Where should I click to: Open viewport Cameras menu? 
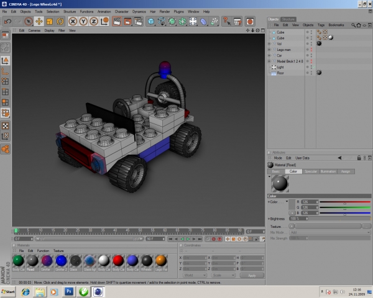coord(34,30)
